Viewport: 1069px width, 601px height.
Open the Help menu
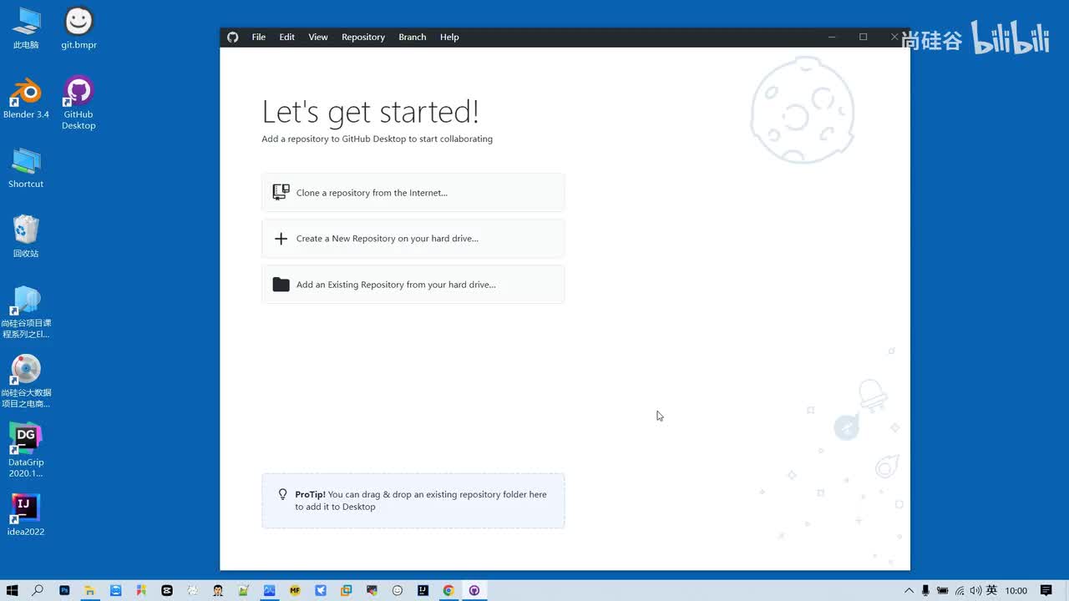pyautogui.click(x=449, y=37)
